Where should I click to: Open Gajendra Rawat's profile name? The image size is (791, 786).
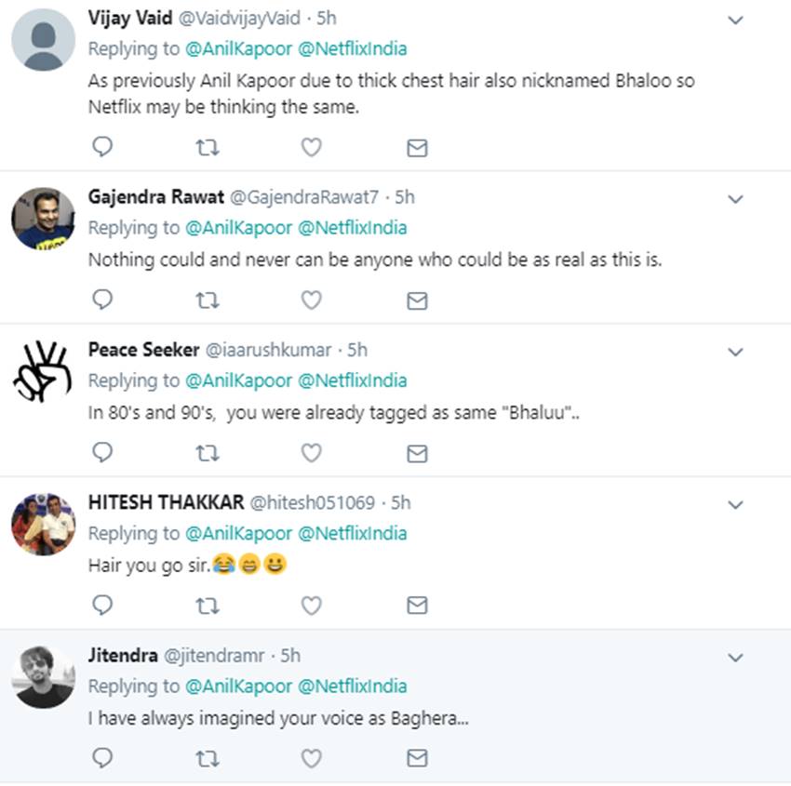tap(154, 197)
